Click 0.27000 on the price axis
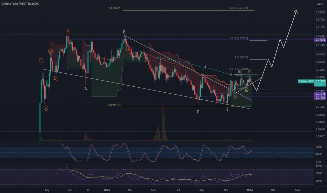 pos(320,20)
